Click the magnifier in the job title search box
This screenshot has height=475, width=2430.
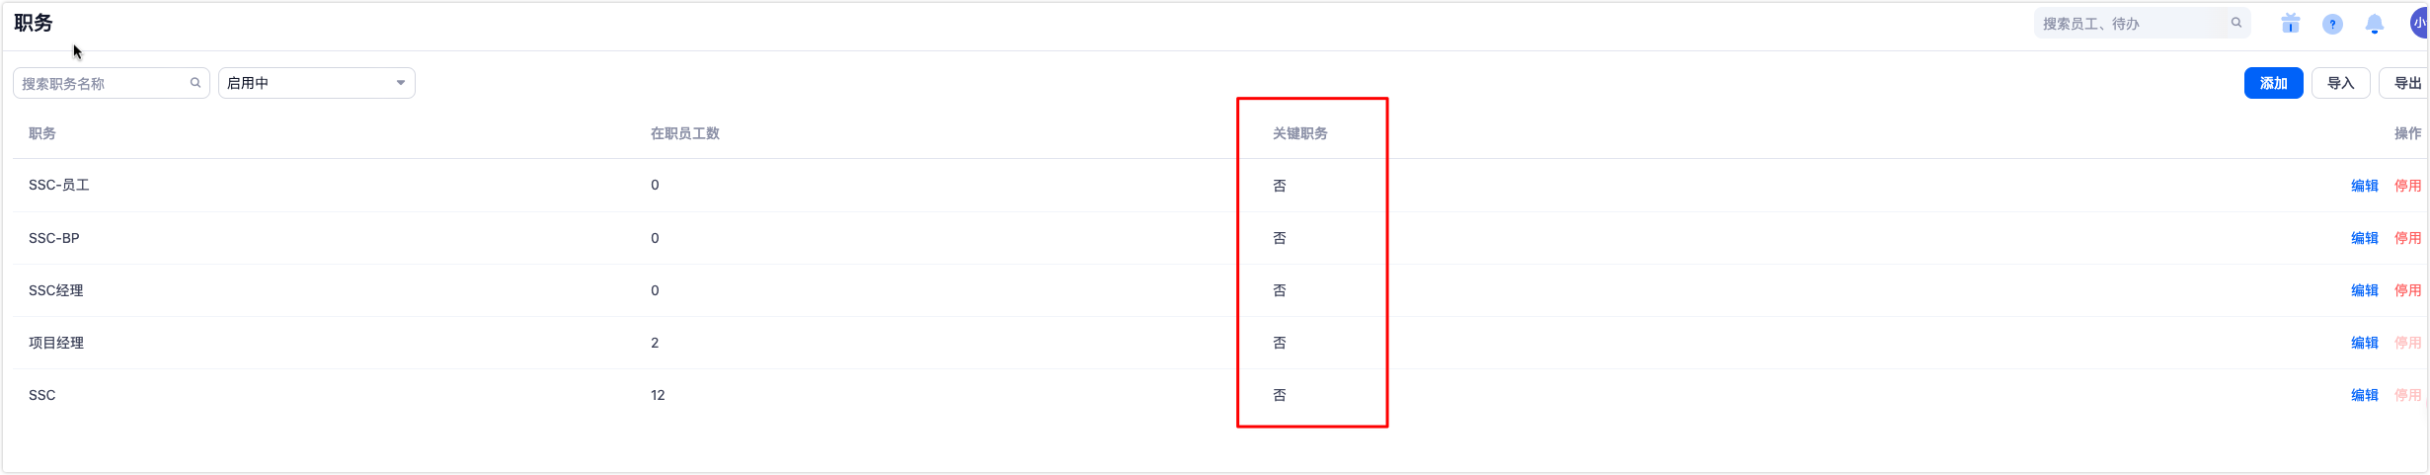tap(196, 83)
